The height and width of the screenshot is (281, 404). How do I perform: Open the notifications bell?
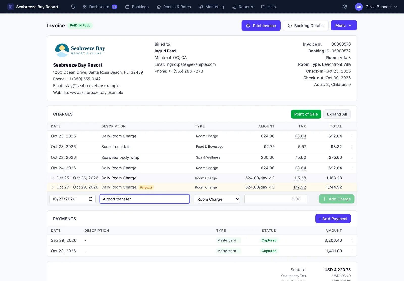(73, 7)
